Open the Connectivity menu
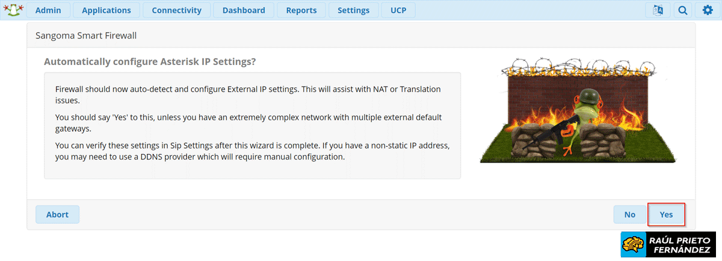The image size is (722, 261). [177, 10]
